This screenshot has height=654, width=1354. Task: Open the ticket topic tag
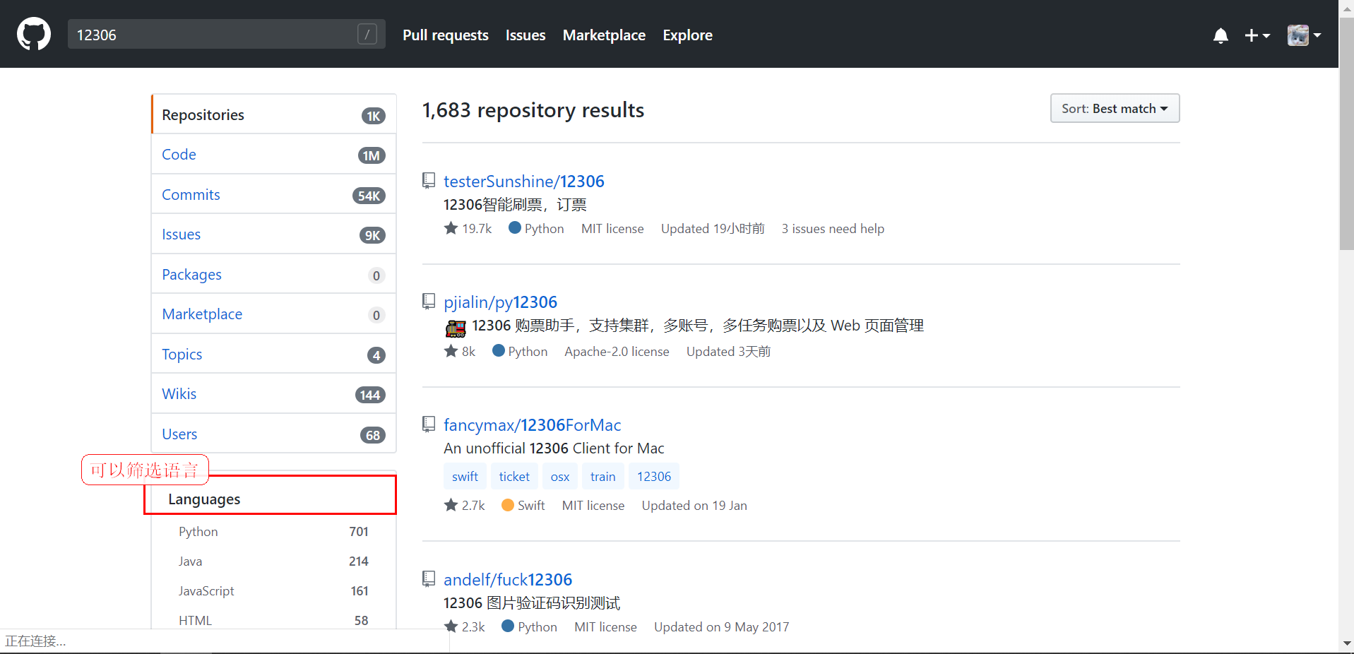(x=514, y=477)
